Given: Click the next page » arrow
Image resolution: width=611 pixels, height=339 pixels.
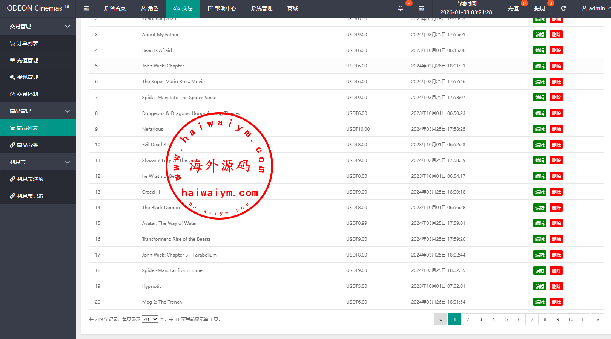Looking at the screenshot, I should pyautogui.click(x=597, y=319).
